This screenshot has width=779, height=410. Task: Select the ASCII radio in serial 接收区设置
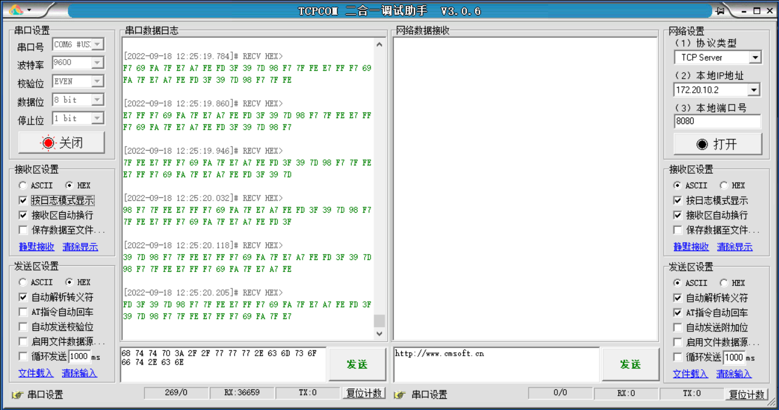23,185
